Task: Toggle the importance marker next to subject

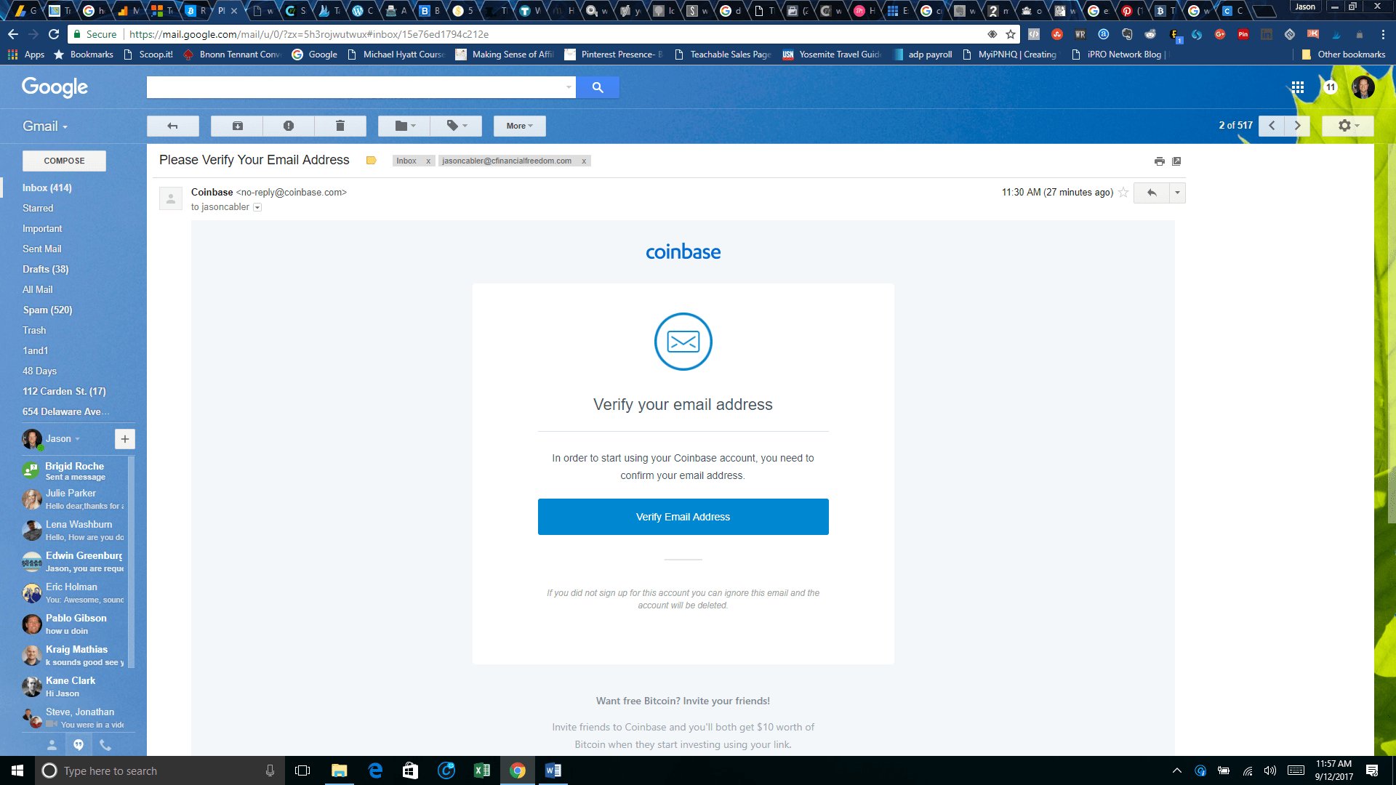Action: pyautogui.click(x=371, y=161)
